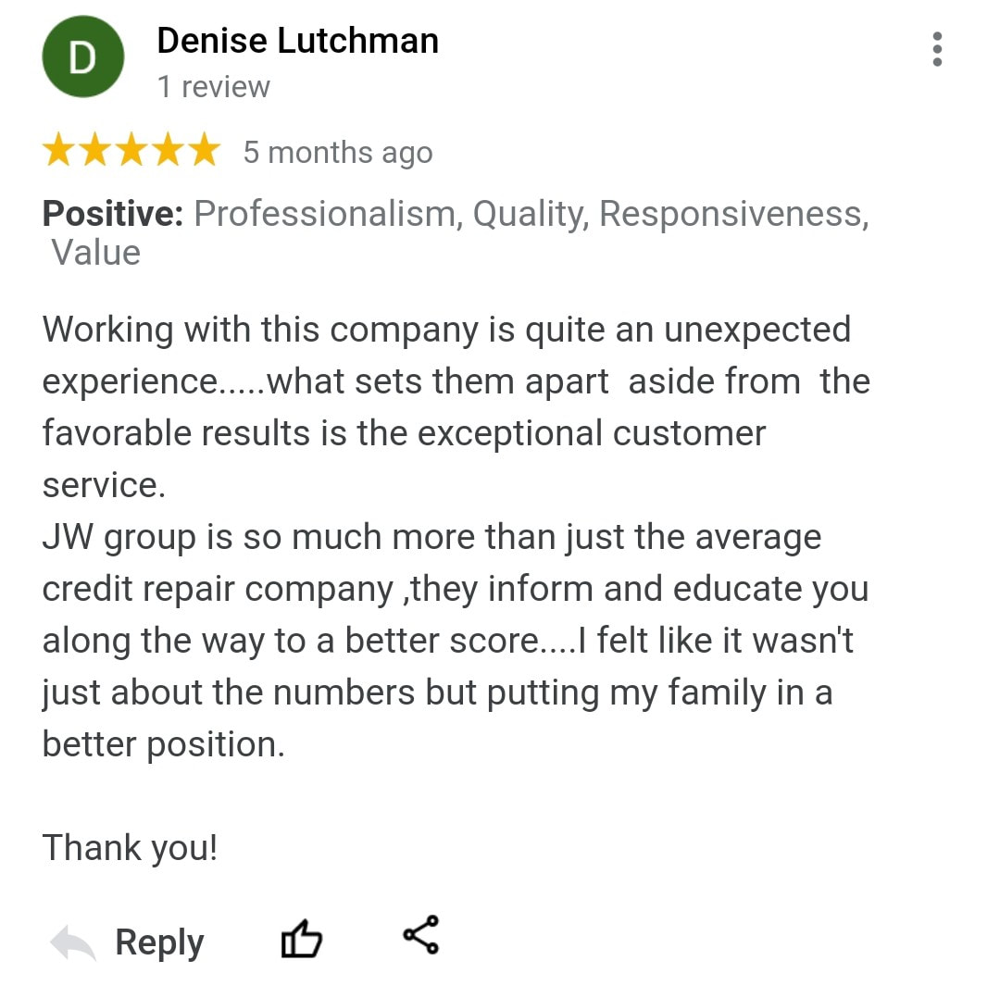This screenshot has width=1000, height=998.
Task: Click the '1 review' count text
Action: [x=214, y=87]
